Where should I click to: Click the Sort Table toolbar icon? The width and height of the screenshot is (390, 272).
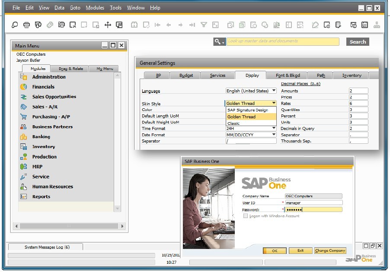click(x=215, y=25)
